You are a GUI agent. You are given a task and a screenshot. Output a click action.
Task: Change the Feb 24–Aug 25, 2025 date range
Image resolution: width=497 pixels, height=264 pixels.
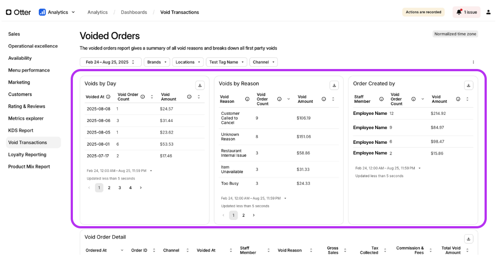coord(110,62)
